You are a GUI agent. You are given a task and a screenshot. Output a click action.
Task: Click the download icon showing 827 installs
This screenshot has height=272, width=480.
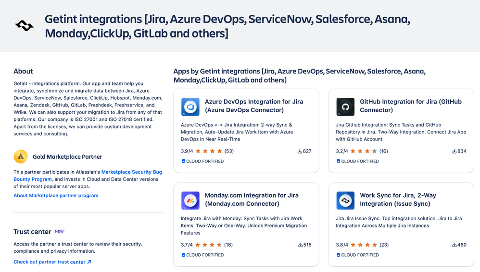[300, 151]
